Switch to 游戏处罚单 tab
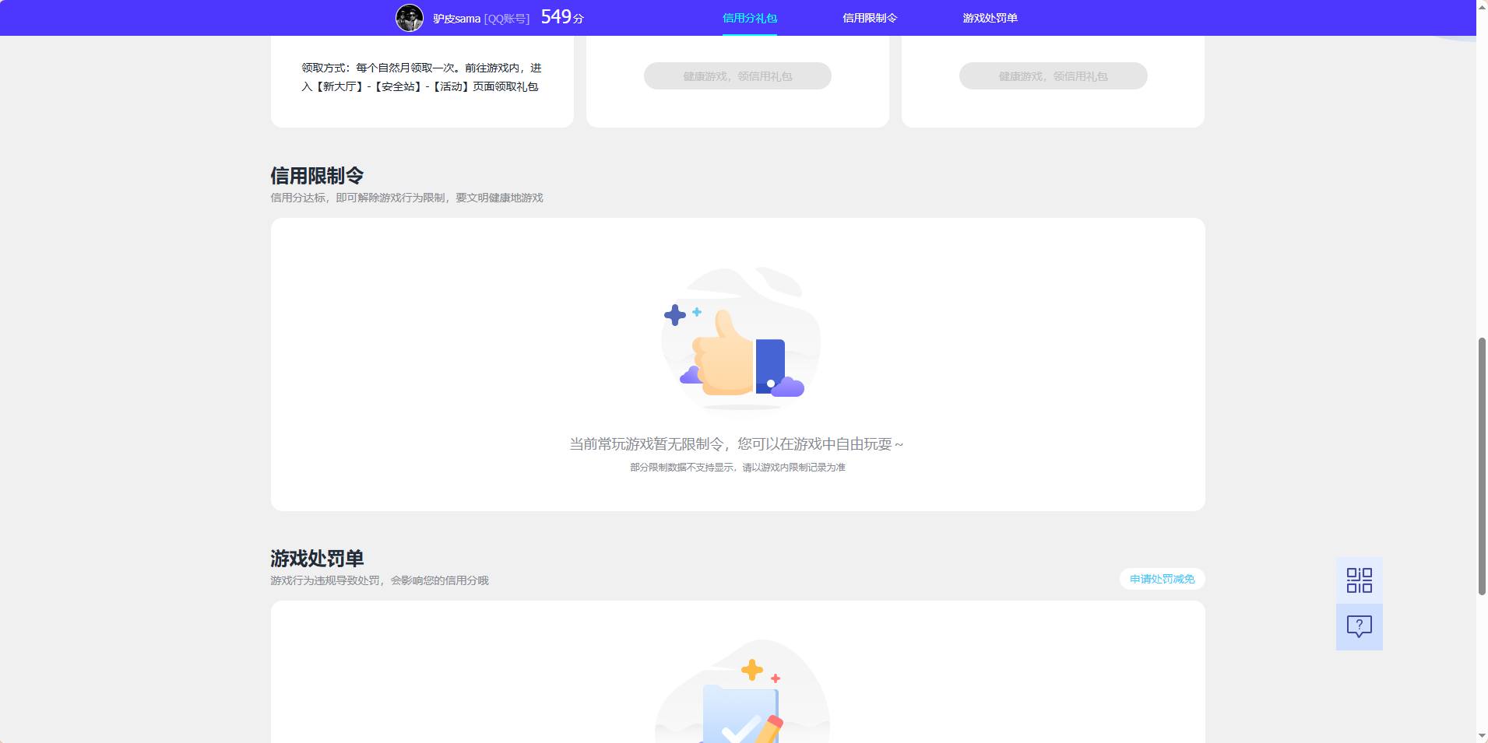 click(990, 18)
